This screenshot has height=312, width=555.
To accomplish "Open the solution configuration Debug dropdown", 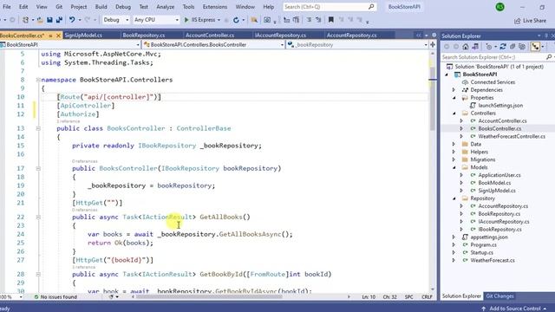I will [x=115, y=20].
